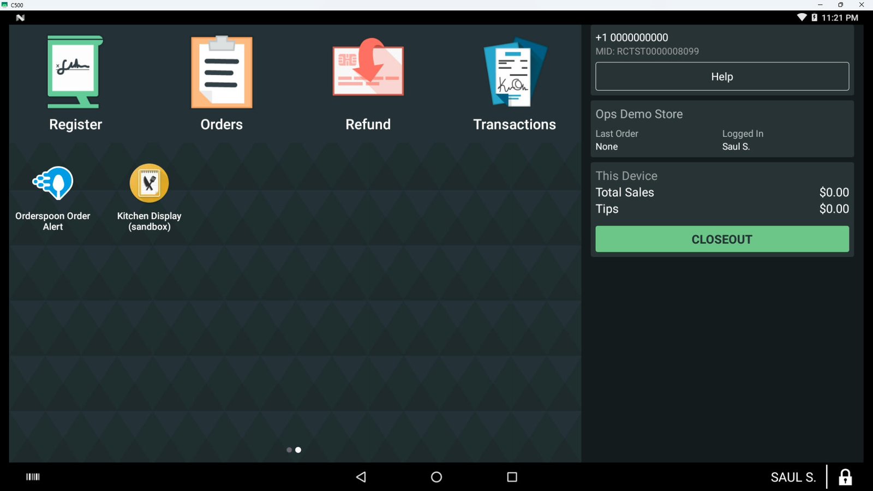Tap the barcode scanner icon

(33, 477)
